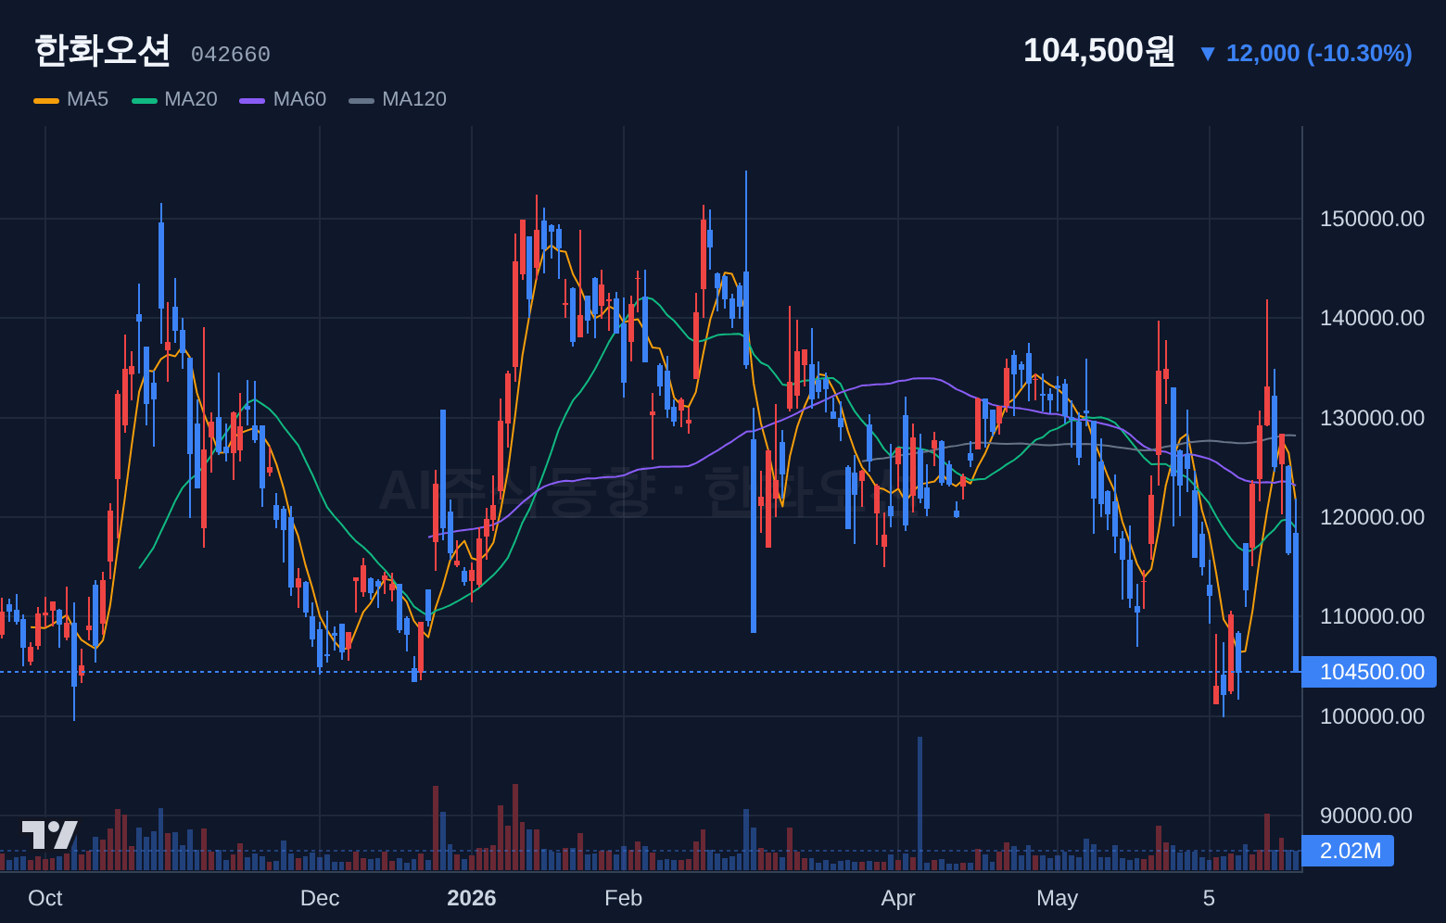Select the orange MA5 legend line swatch
Image resolution: width=1446 pixels, height=923 pixels.
[x=46, y=100]
